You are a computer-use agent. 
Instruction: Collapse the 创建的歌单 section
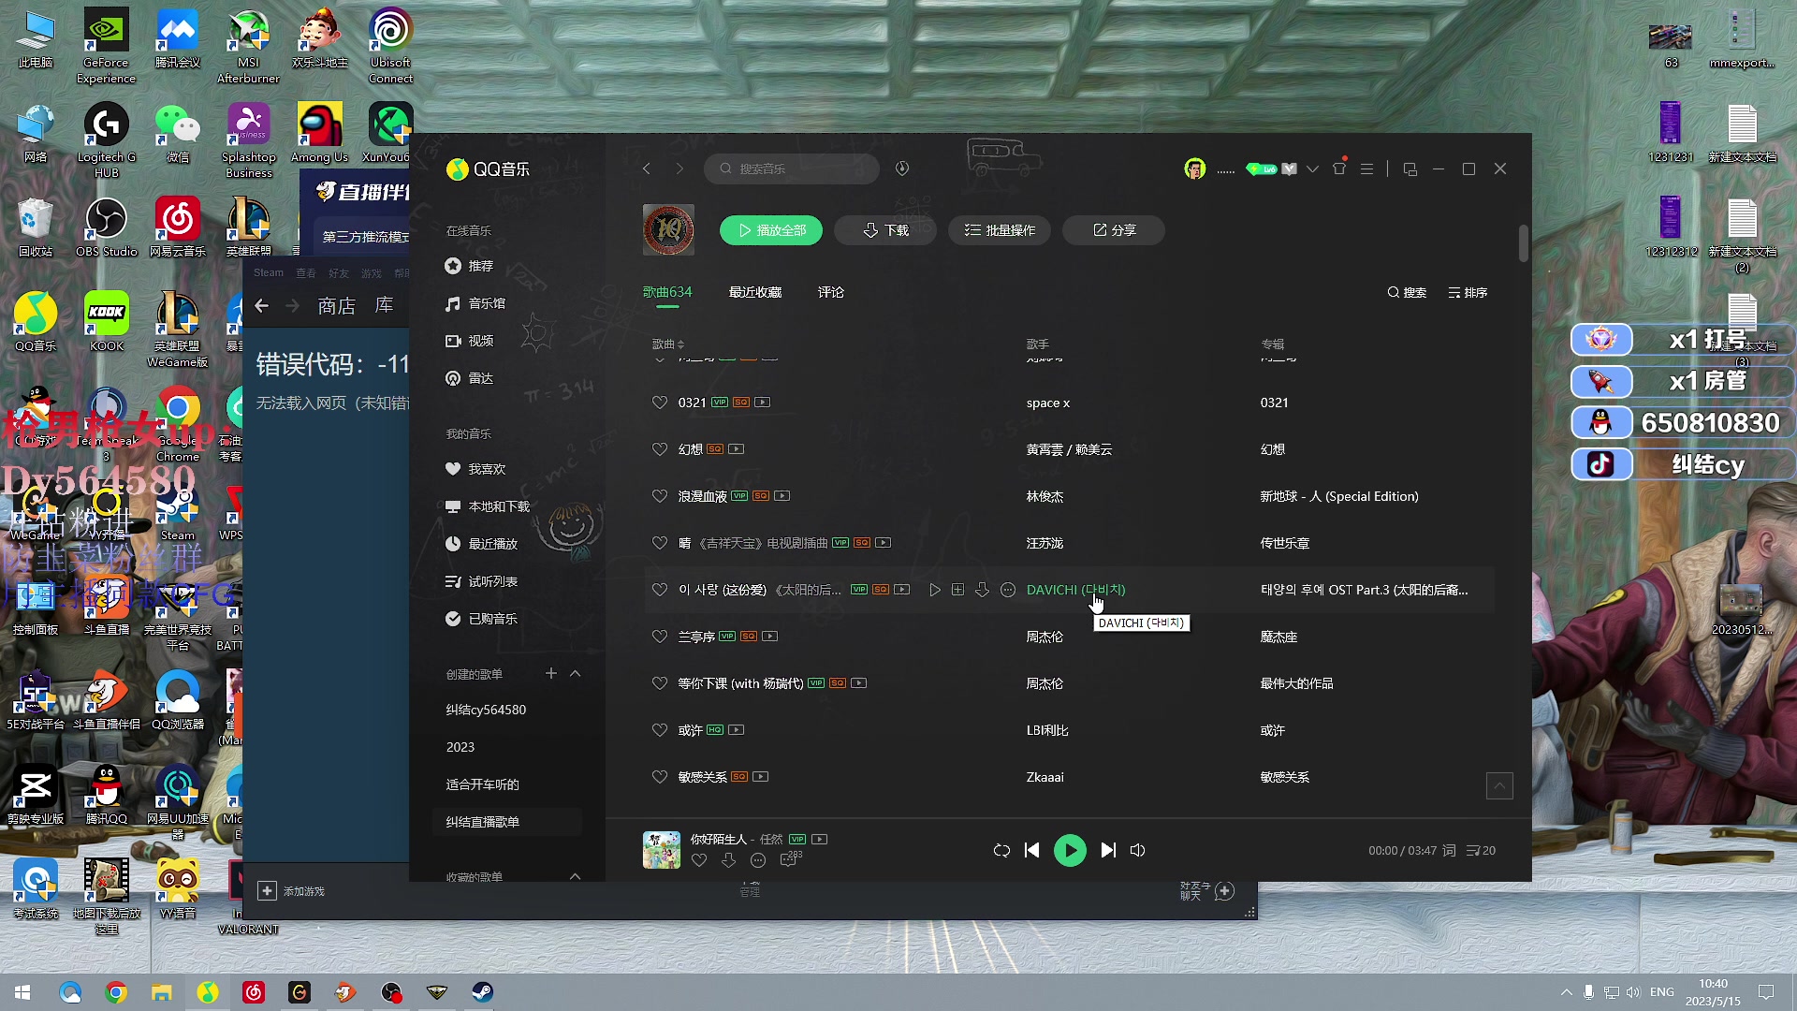click(x=575, y=674)
